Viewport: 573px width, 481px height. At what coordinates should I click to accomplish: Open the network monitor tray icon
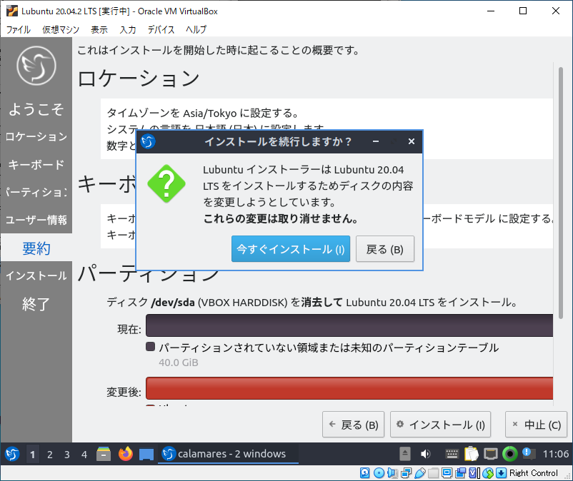coord(490,454)
